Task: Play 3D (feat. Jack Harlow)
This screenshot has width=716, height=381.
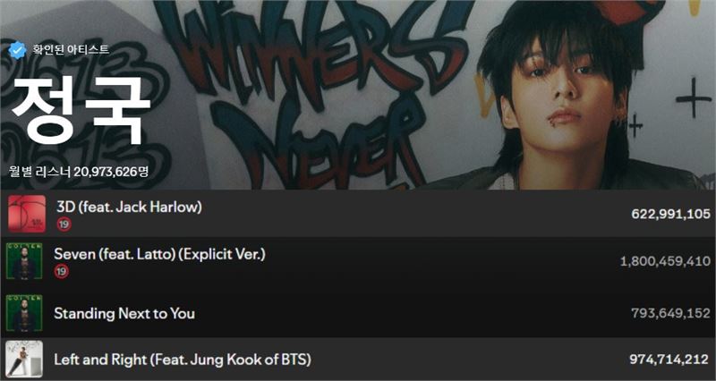Action: tap(129, 207)
